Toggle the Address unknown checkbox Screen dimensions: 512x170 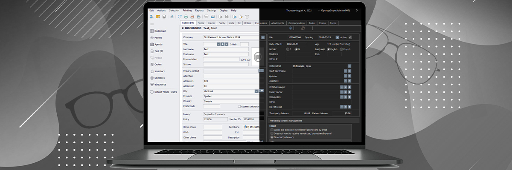coord(239,106)
